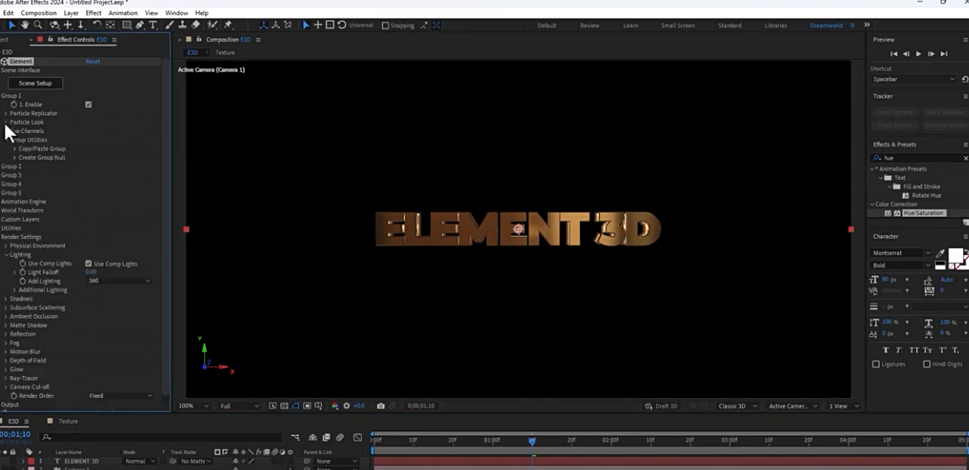
Task: Select the Rotate Hue animation preset
Action: 926,196
